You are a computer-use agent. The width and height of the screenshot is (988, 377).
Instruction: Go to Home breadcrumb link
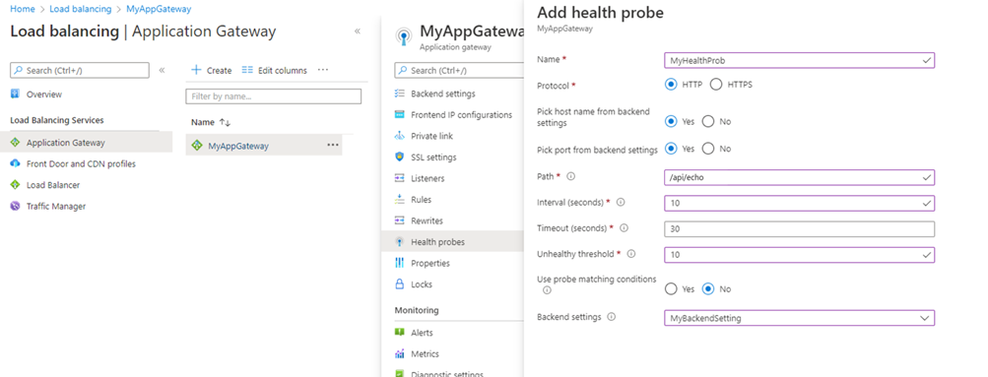(x=22, y=9)
